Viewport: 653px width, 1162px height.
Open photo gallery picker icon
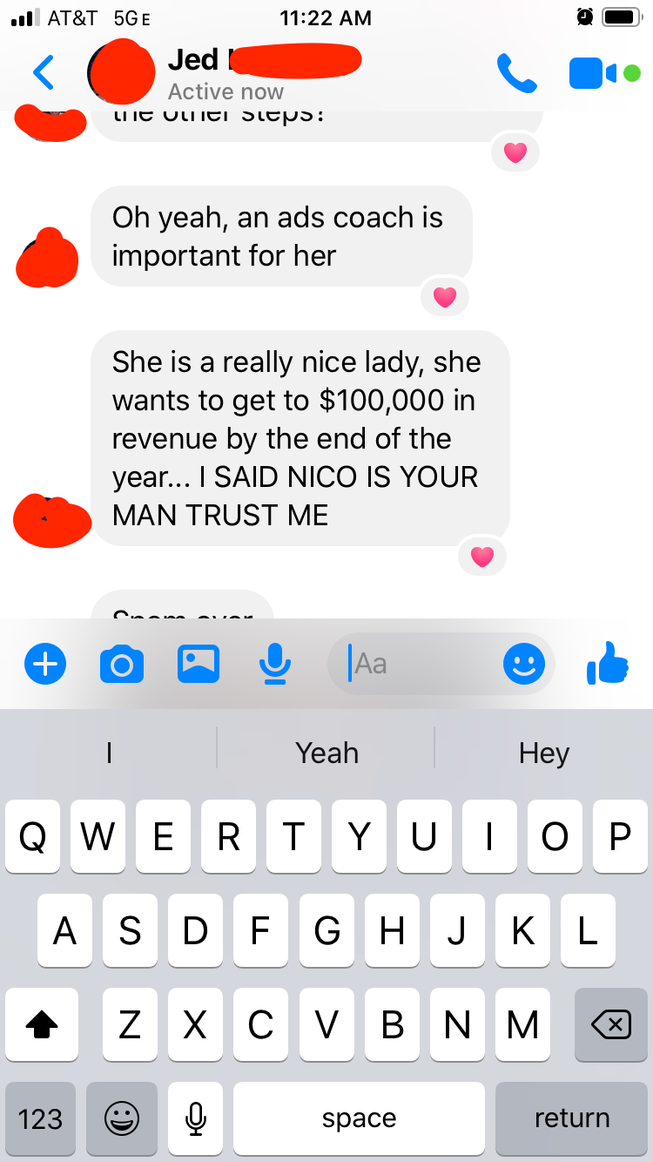tap(199, 665)
